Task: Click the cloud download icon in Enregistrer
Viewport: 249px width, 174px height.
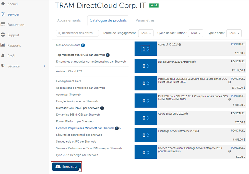Action: pyautogui.click(x=58, y=167)
